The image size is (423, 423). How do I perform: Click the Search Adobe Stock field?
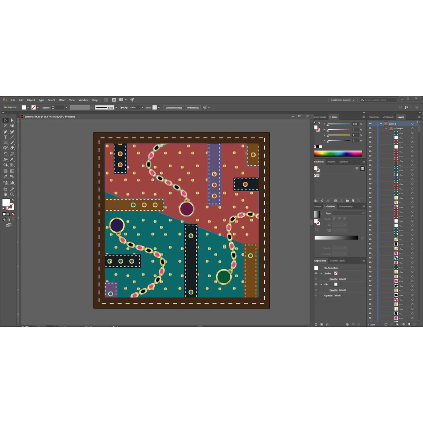379,100
